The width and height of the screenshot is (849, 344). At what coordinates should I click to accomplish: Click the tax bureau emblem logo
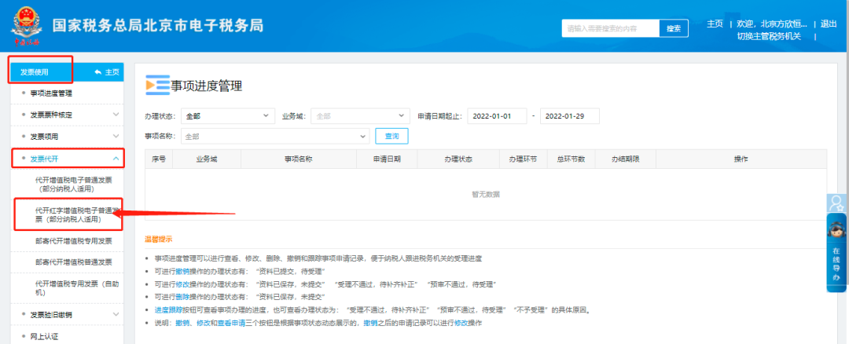click(x=25, y=25)
